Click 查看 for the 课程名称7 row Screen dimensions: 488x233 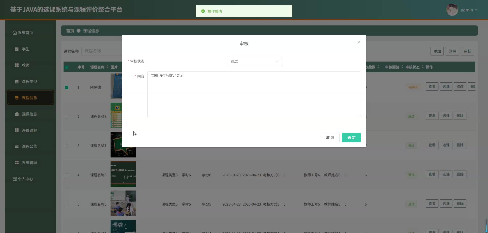(x=432, y=145)
